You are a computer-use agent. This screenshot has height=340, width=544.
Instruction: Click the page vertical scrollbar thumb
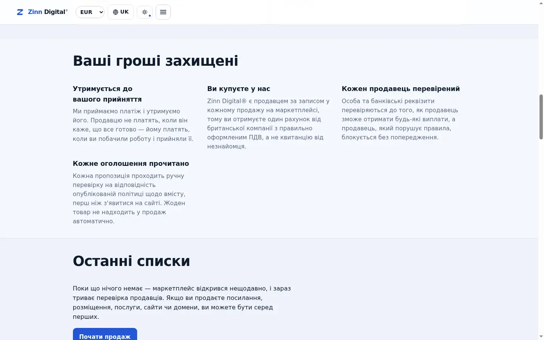click(541, 117)
